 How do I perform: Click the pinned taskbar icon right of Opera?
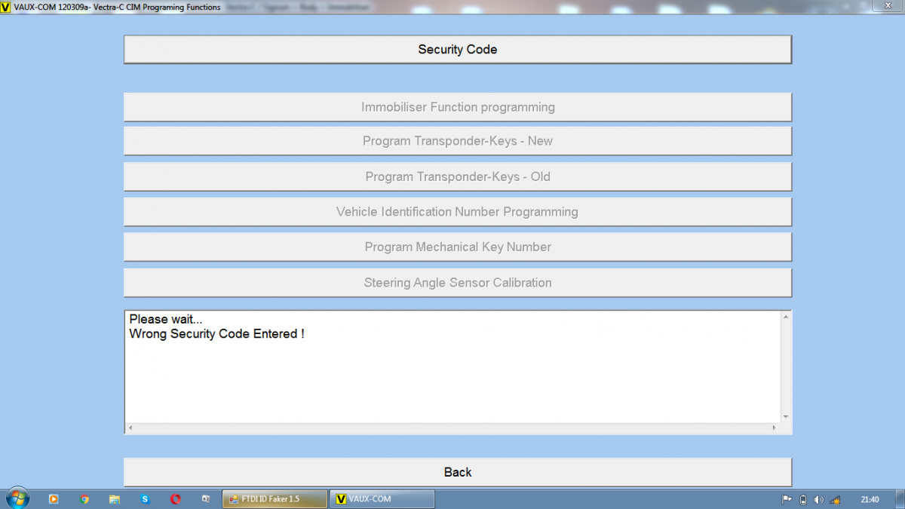click(x=205, y=499)
